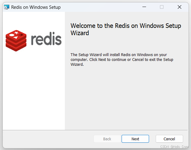191x150 pixels.
Task: Click the greyed-out maximize window button
Action: (x=162, y=7)
